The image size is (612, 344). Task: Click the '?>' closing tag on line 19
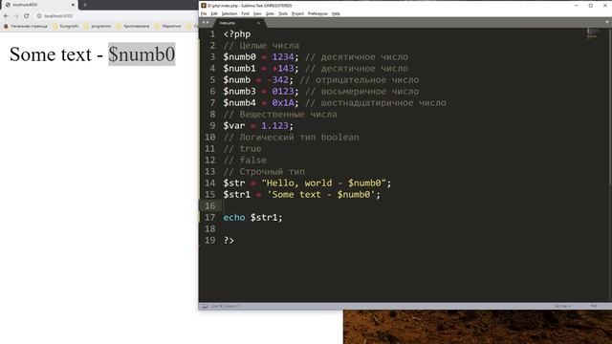coord(229,240)
